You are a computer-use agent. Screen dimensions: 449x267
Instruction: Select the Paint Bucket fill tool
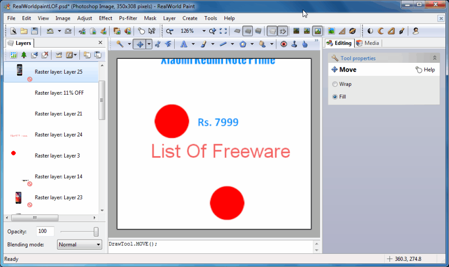[262, 44]
